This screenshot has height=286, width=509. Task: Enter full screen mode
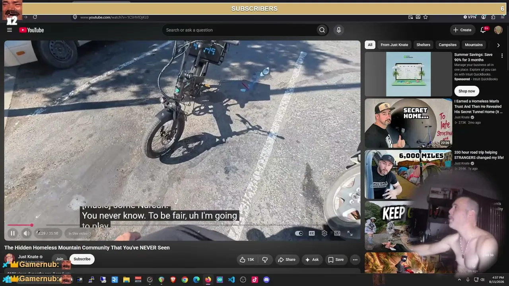pyautogui.click(x=350, y=234)
